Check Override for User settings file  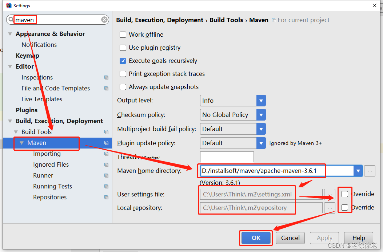pyautogui.click(x=345, y=194)
